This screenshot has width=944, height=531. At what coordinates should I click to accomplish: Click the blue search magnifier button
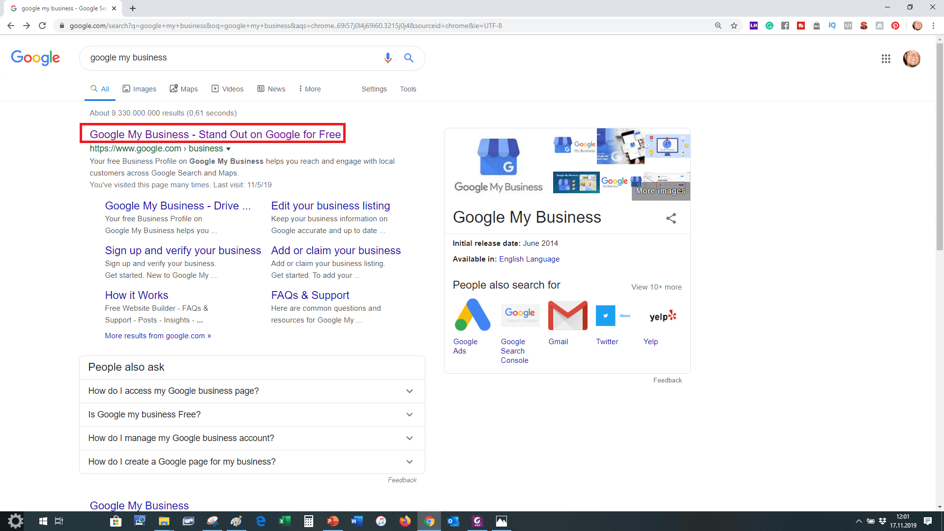409,58
